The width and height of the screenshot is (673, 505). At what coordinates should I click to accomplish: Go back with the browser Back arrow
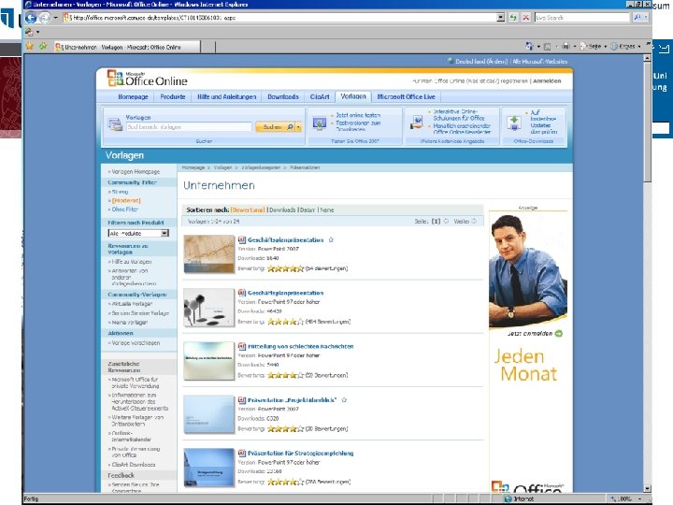pyautogui.click(x=31, y=18)
